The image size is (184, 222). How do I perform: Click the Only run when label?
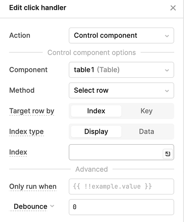[33, 186]
